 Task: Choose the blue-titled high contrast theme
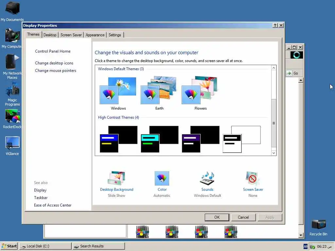tap(118, 139)
